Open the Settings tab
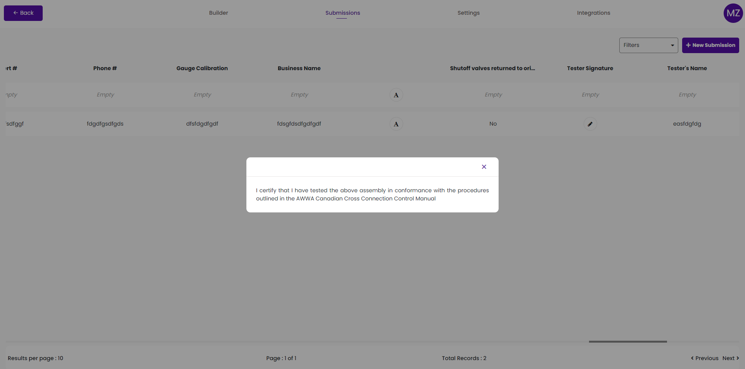The width and height of the screenshot is (745, 369). (468, 13)
